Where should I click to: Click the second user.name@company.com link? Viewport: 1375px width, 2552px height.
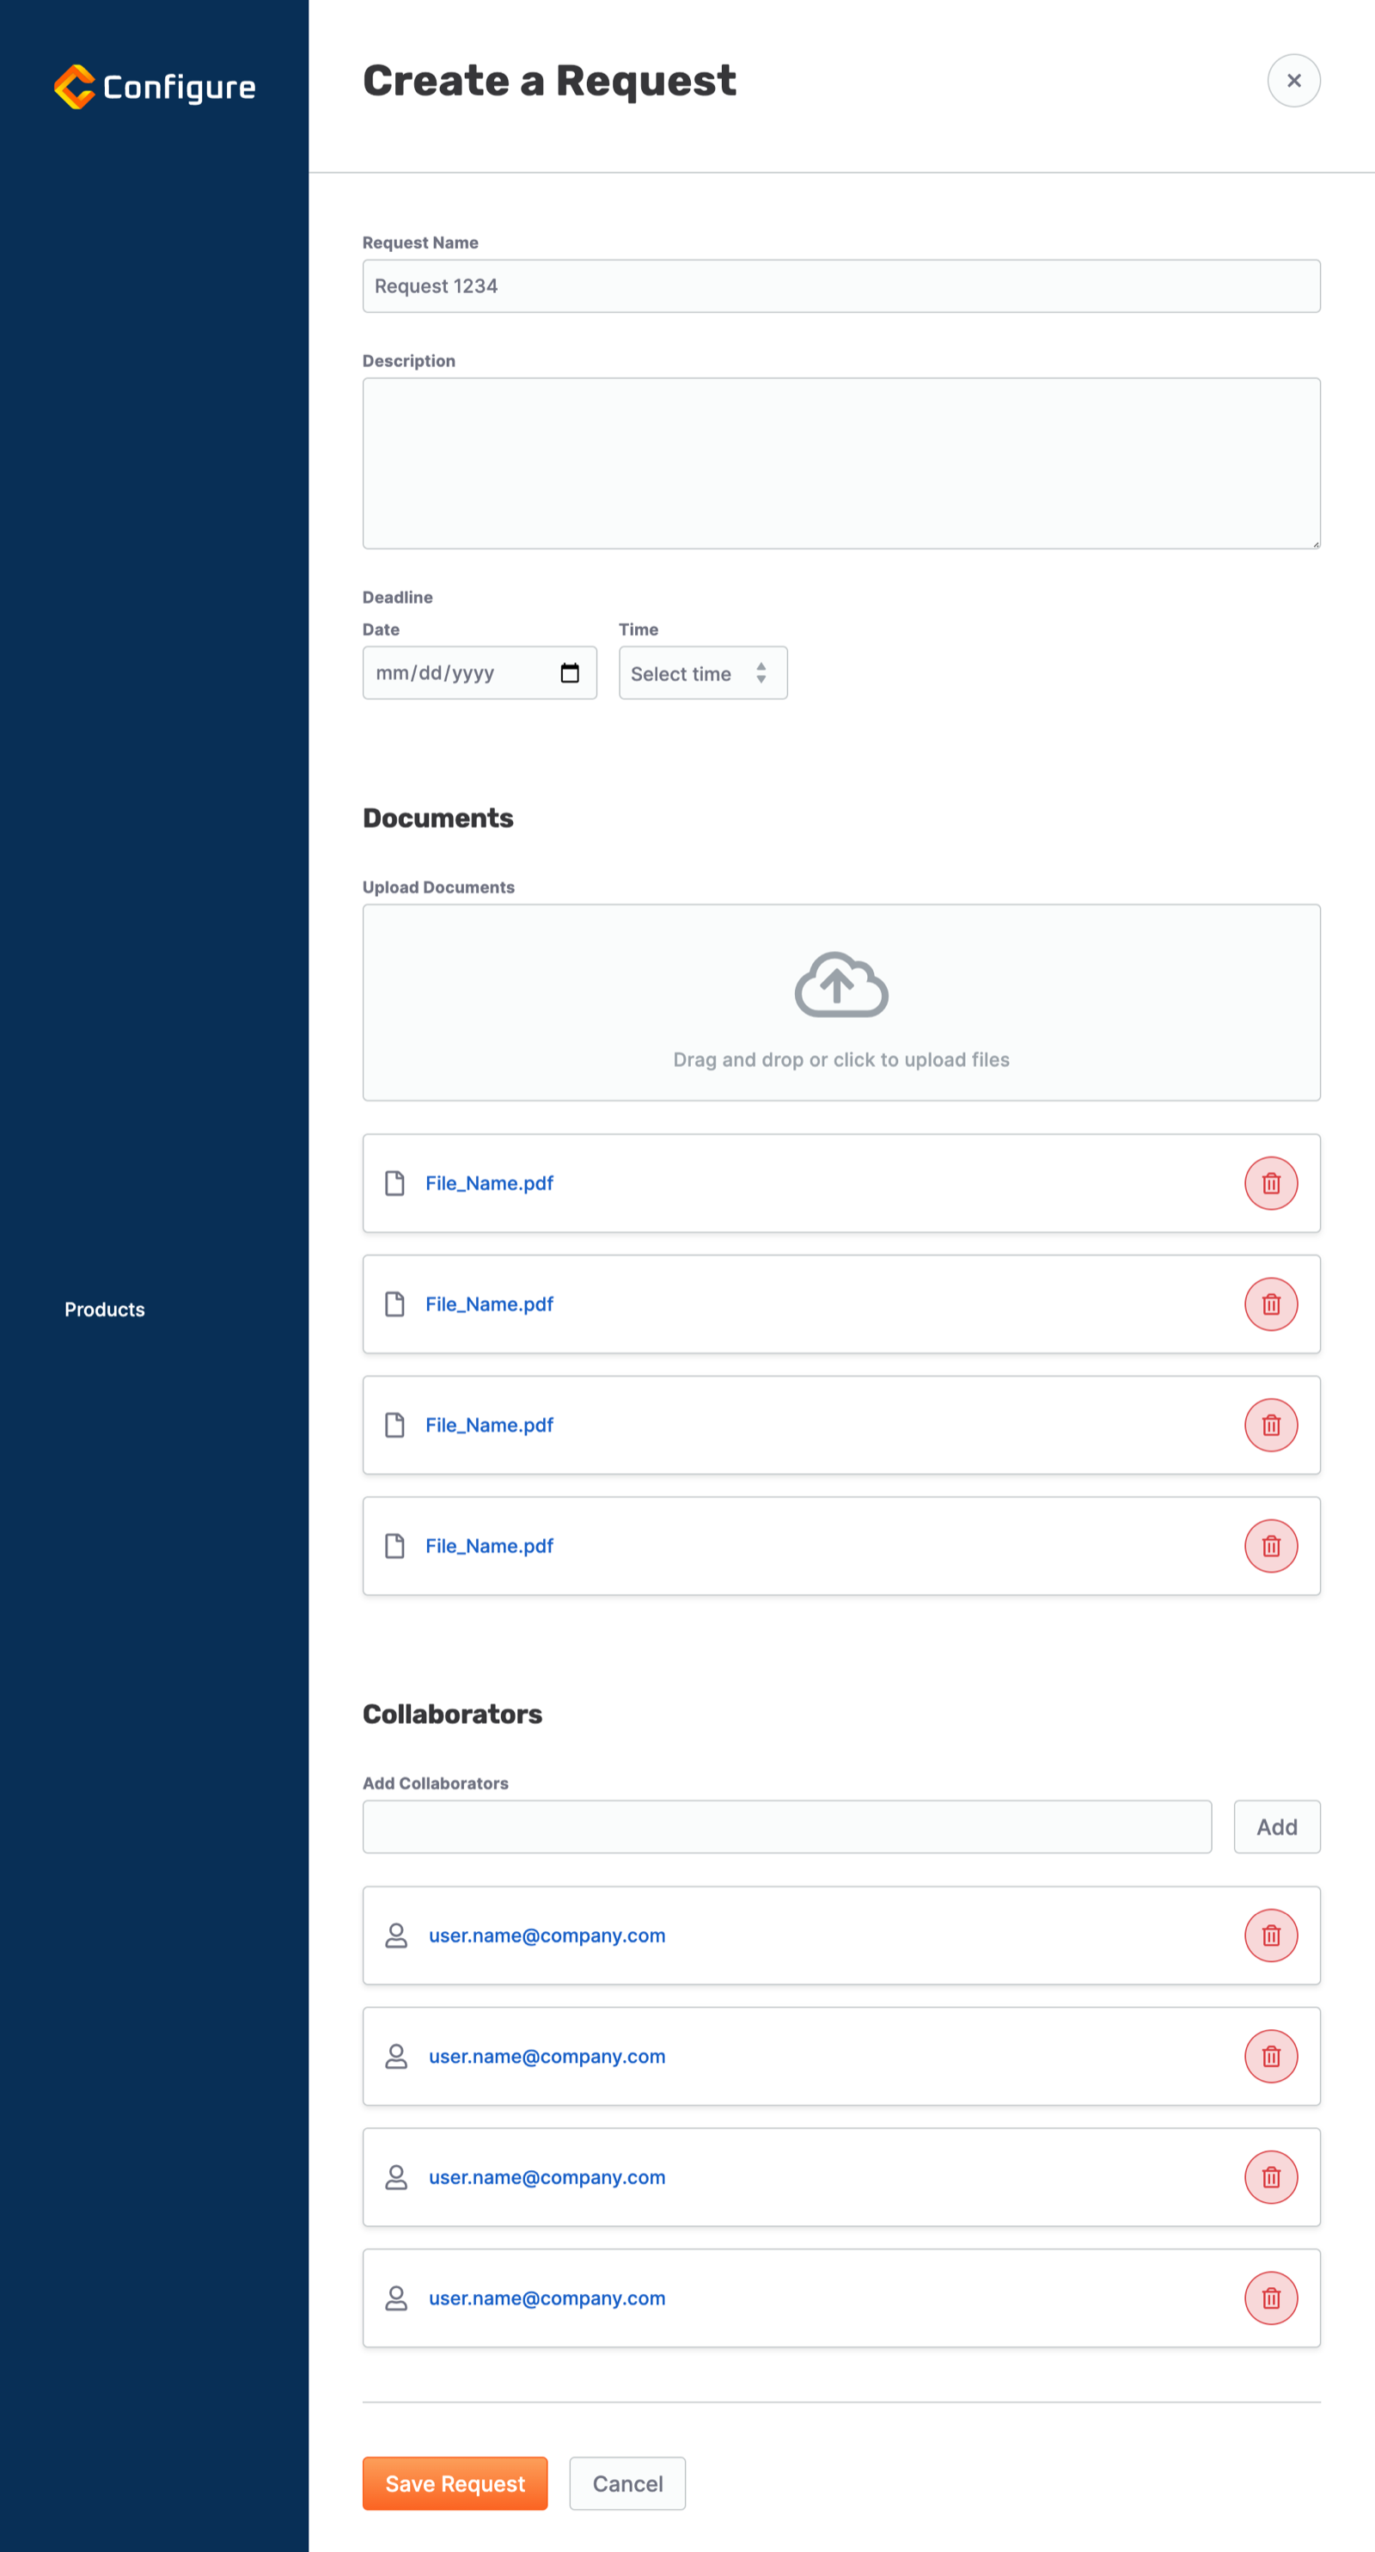tap(547, 2056)
